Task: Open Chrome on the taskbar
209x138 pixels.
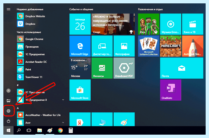Action: (x=60, y=130)
